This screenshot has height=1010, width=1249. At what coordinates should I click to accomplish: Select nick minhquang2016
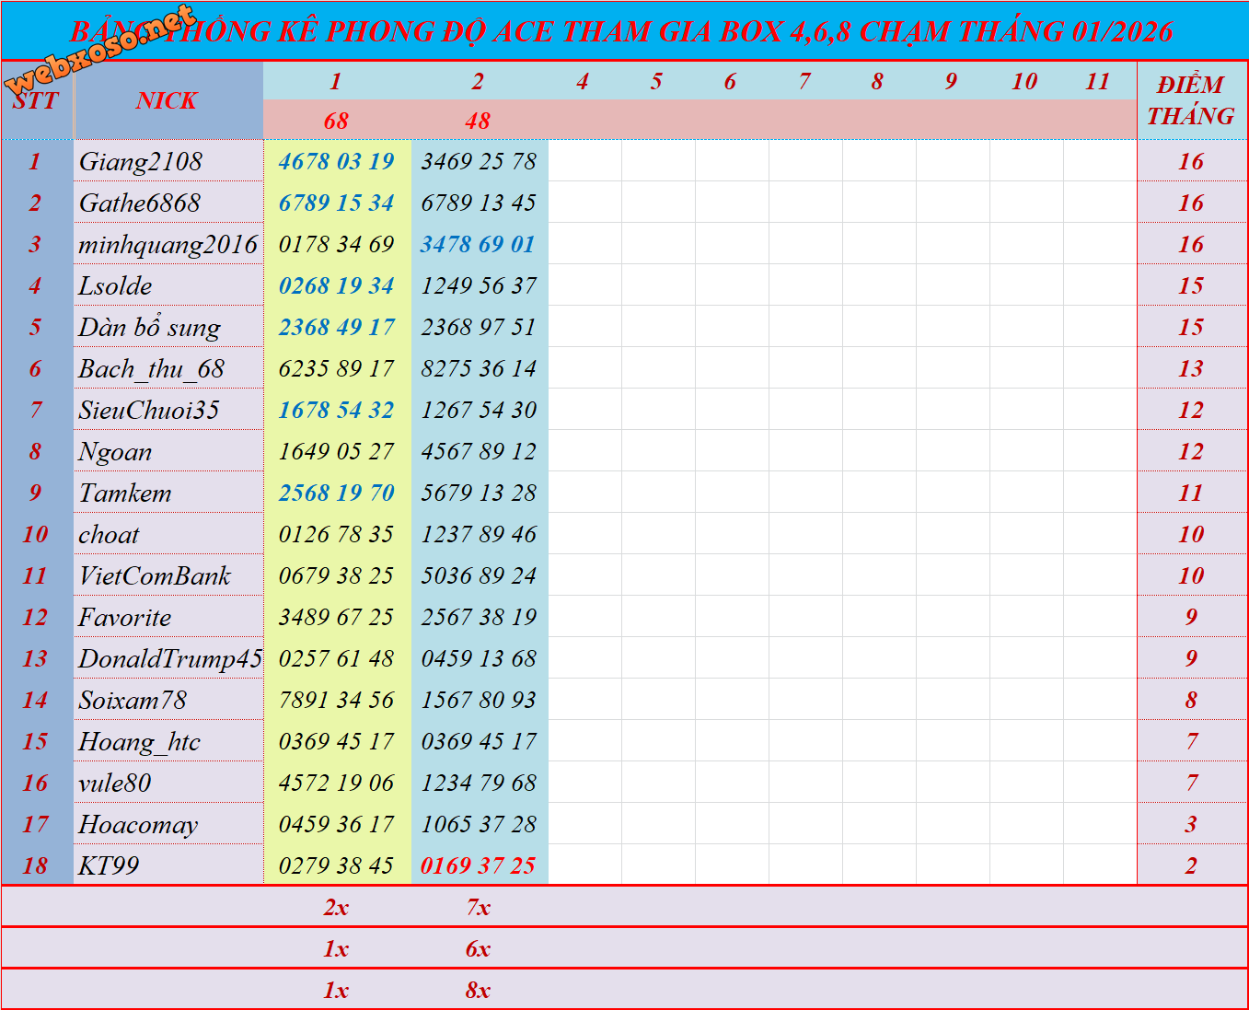tap(168, 244)
